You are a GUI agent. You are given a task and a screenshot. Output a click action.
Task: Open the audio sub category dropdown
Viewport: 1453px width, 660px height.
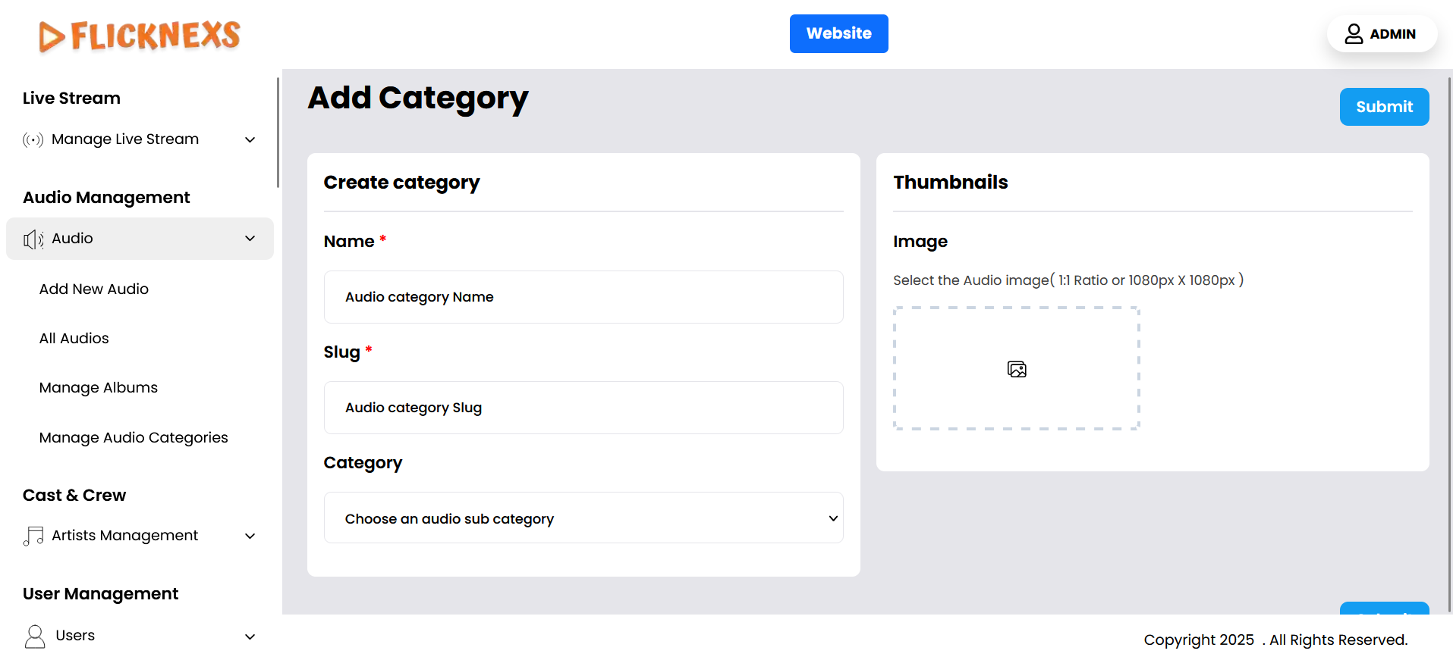583,518
